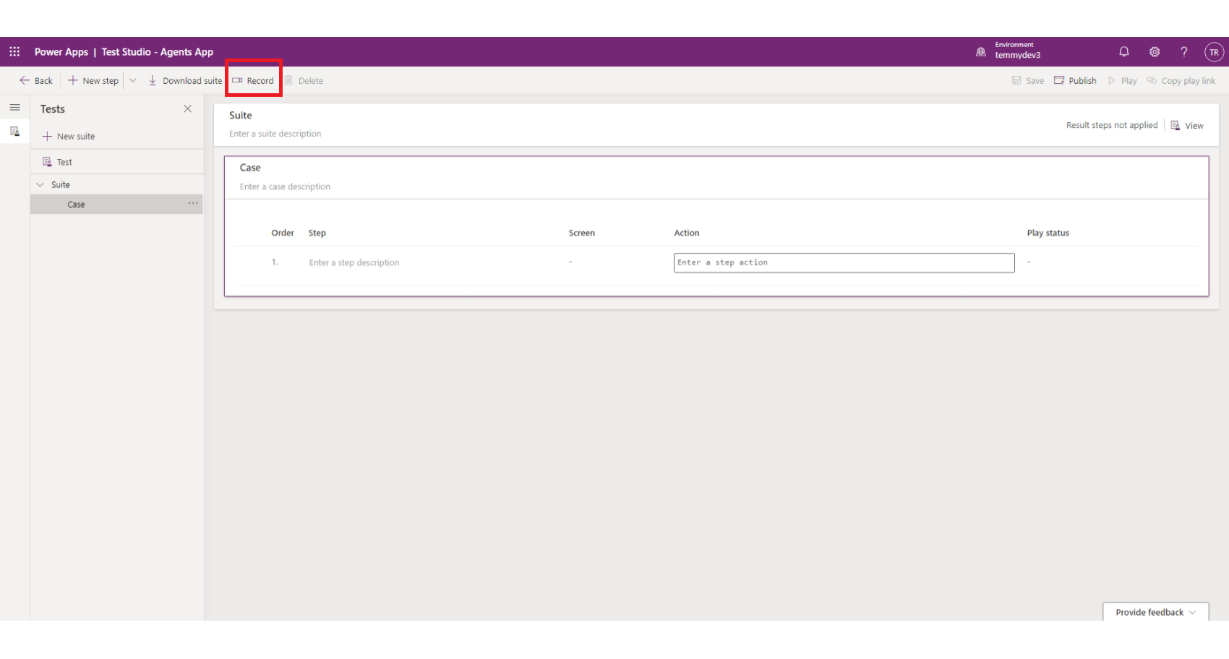Click the Step column header

pyautogui.click(x=317, y=233)
